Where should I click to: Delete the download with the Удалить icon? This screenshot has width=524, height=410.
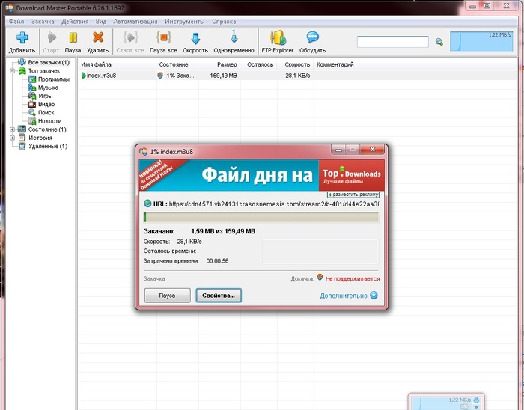97,37
